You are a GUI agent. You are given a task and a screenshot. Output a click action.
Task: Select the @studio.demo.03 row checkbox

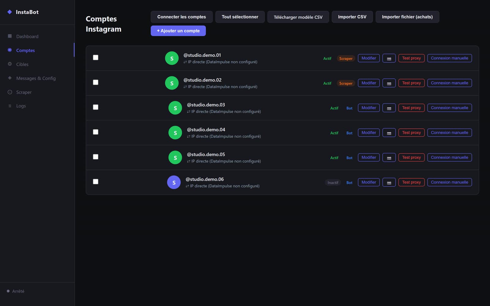click(96, 107)
